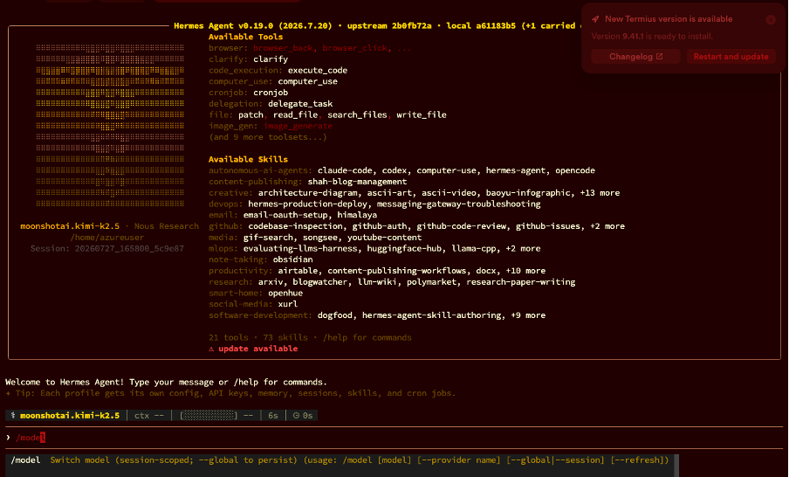
Task: Click 'github-code-review' skill
Action: click(461, 226)
